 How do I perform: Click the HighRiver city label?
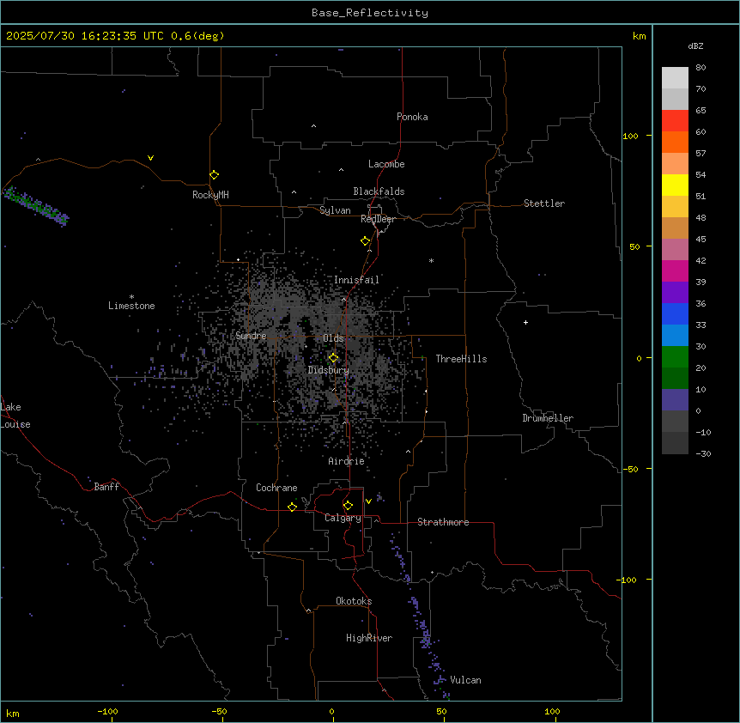(369, 638)
